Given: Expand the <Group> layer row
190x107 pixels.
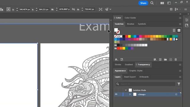Looking at the screenshot, I should point(130,94).
